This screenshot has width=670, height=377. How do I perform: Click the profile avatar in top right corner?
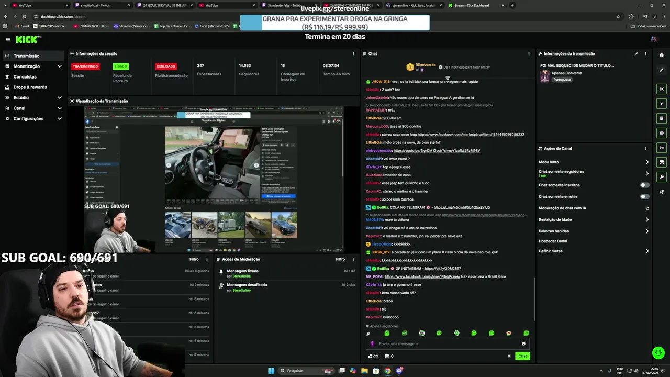click(654, 39)
